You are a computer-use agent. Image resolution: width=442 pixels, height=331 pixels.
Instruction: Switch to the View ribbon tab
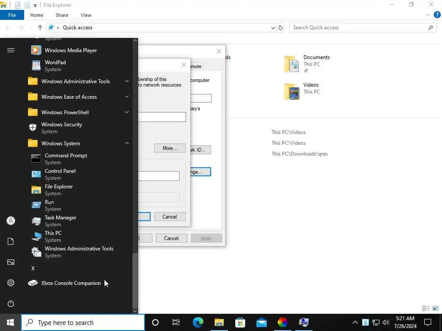[x=86, y=15]
